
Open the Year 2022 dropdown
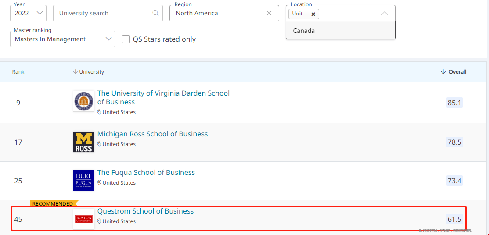[28, 13]
